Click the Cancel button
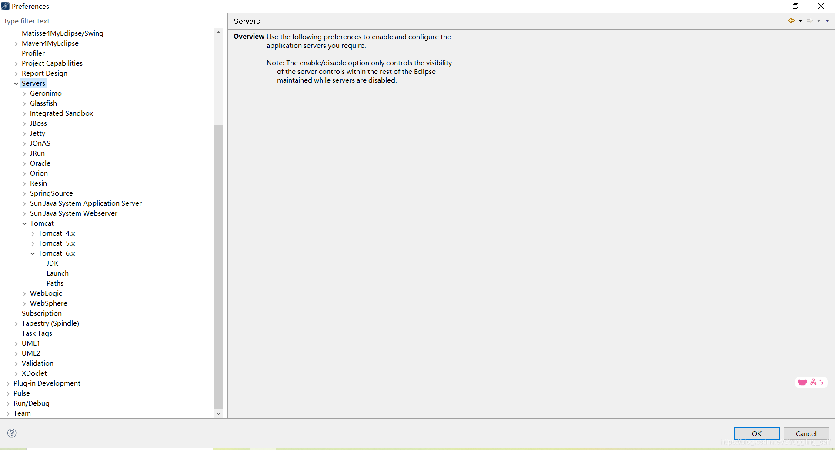Image resolution: width=835 pixels, height=450 pixels. [x=806, y=433]
